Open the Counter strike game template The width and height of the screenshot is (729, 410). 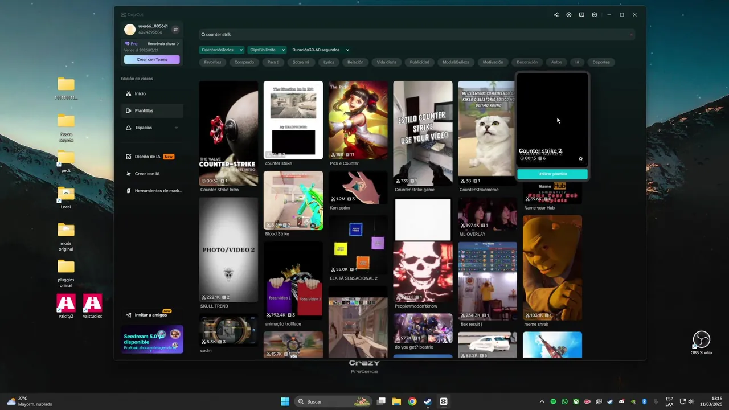tap(423, 133)
